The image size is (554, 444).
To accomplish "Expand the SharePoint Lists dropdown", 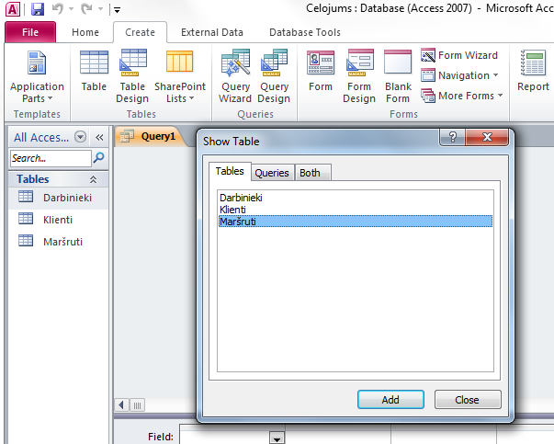I will point(180,93).
